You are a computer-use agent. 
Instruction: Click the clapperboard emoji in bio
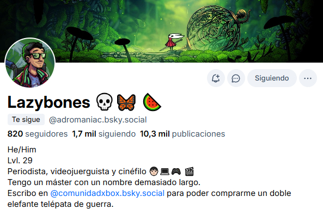point(190,171)
